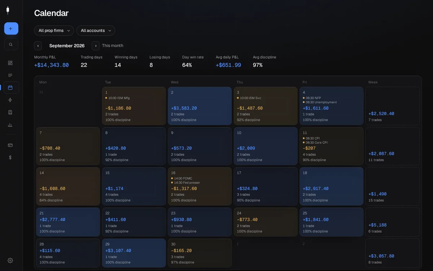Open day with -$1,317.60 loss
This screenshot has height=271, width=433.
tap(200, 186)
